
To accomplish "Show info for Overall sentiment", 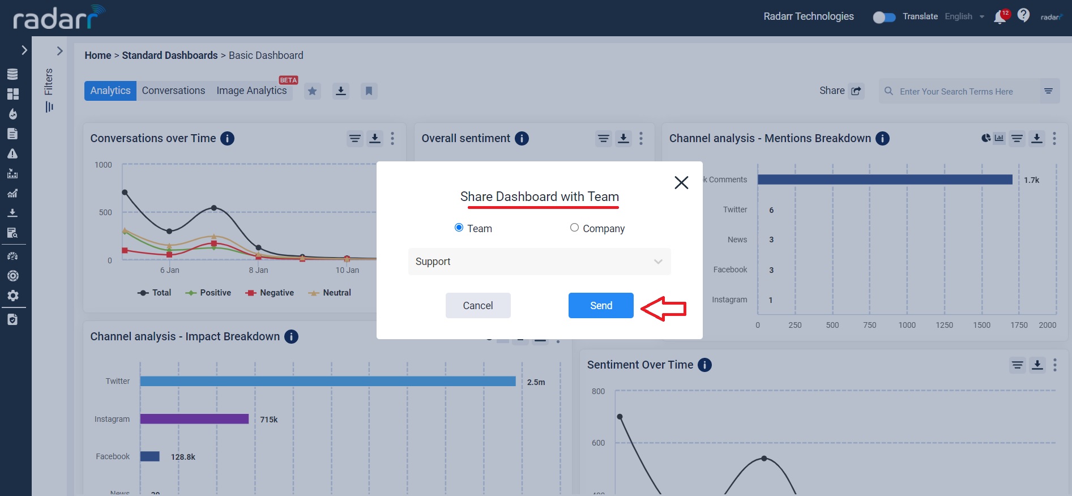I will tap(522, 138).
